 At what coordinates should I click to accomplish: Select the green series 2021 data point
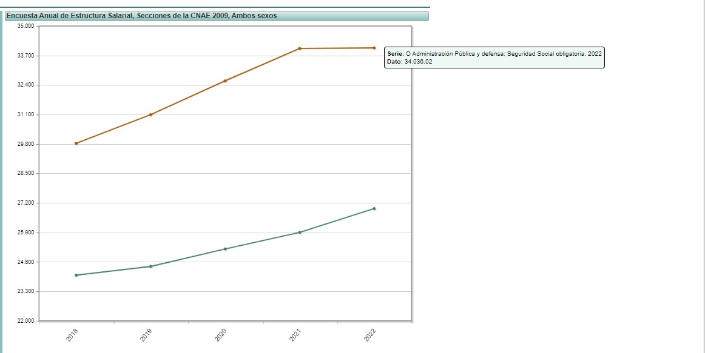pos(300,233)
